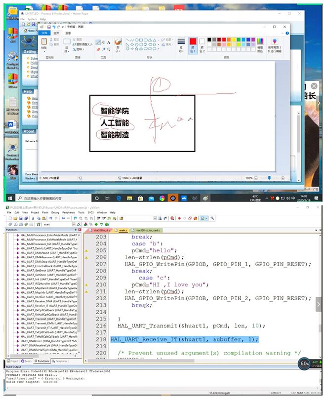Click Undo arrow in Paint title bar
Image resolution: width=326 pixels, height=399 pixels.
(54, 27)
